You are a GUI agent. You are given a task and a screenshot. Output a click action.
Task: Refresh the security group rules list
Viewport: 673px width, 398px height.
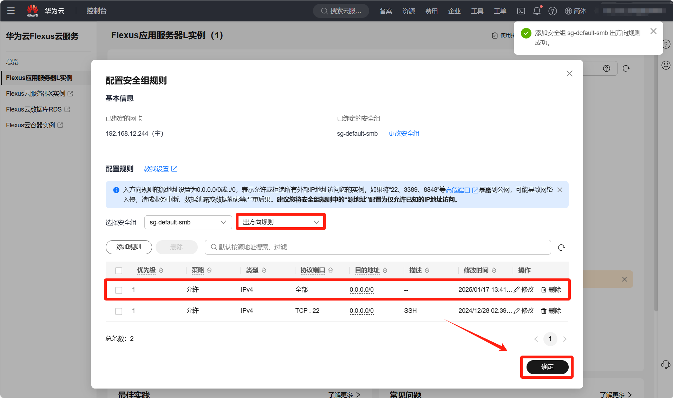[x=561, y=248]
